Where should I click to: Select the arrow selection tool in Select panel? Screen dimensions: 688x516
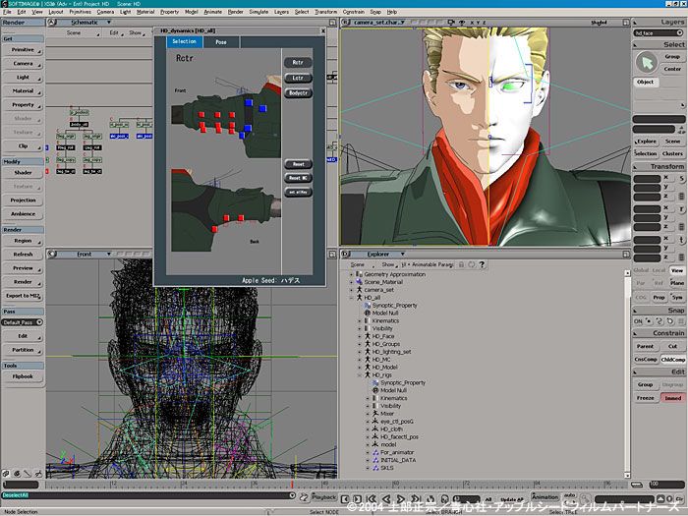[647, 63]
